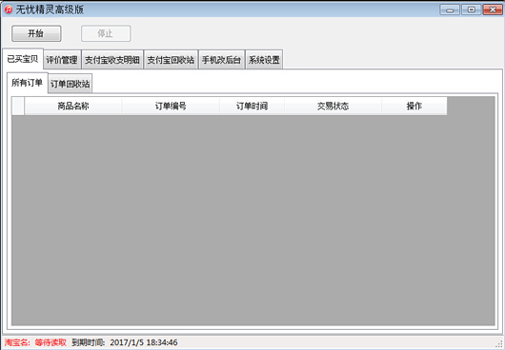Screen dimensions: 505x350
Task: Select the 所有订单 sub-tab
Action: click(x=28, y=83)
